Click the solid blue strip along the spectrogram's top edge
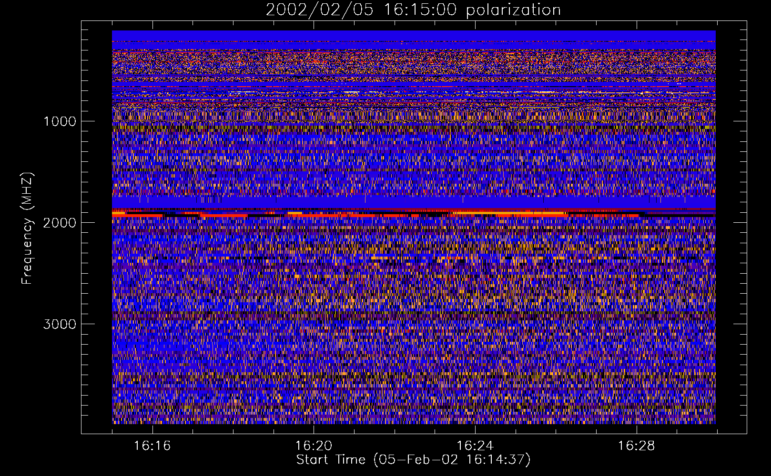 click(x=414, y=36)
